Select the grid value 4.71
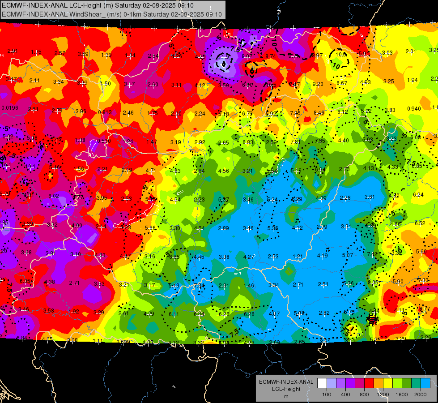Viewport: 438px width, 403px height. click(x=151, y=170)
